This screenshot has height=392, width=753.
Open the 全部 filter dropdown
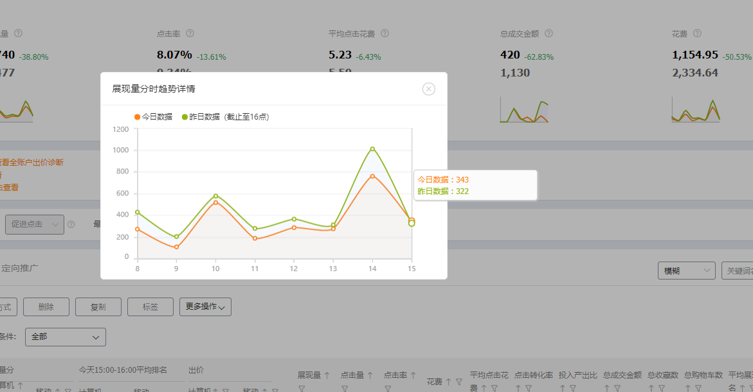pos(66,337)
